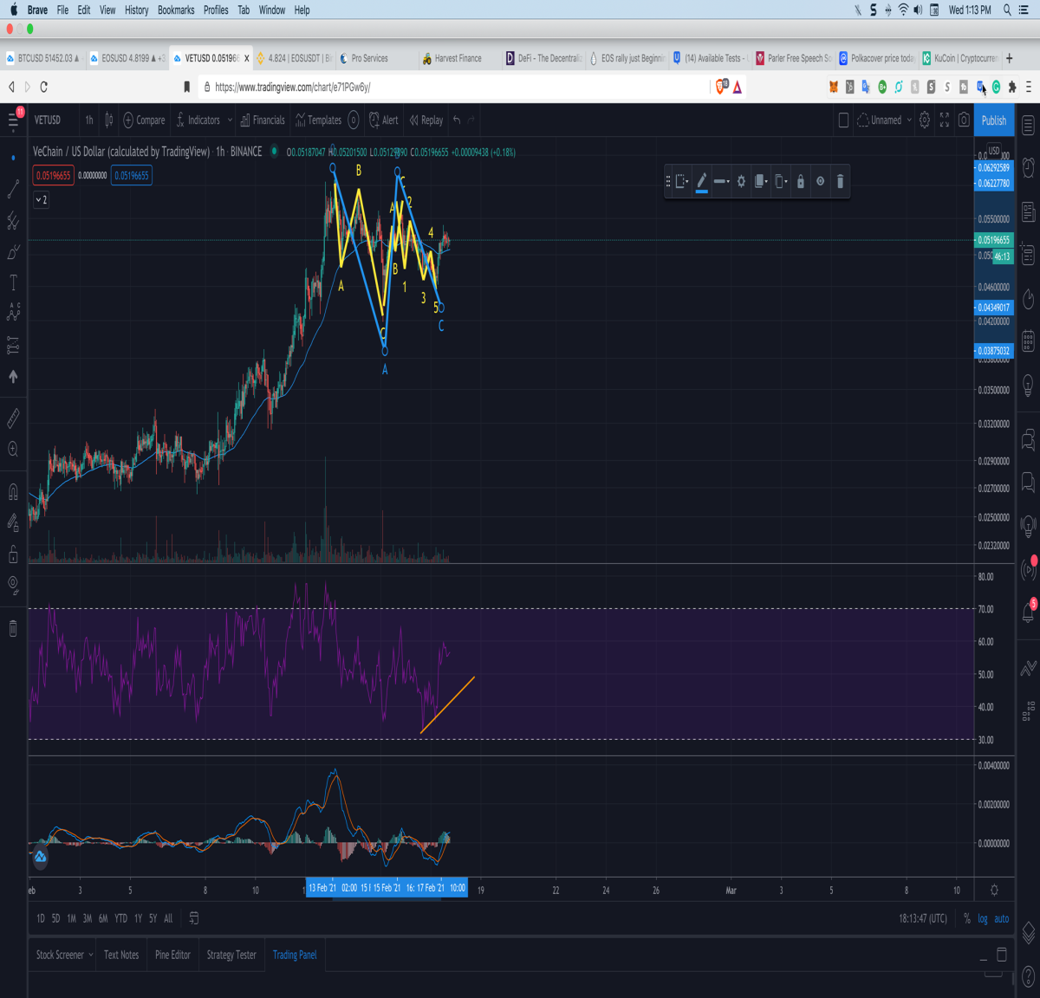Viewport: 1040px width, 998px height.
Task: Open the alerts clock icon in right sidebar
Action: pos(1028,167)
